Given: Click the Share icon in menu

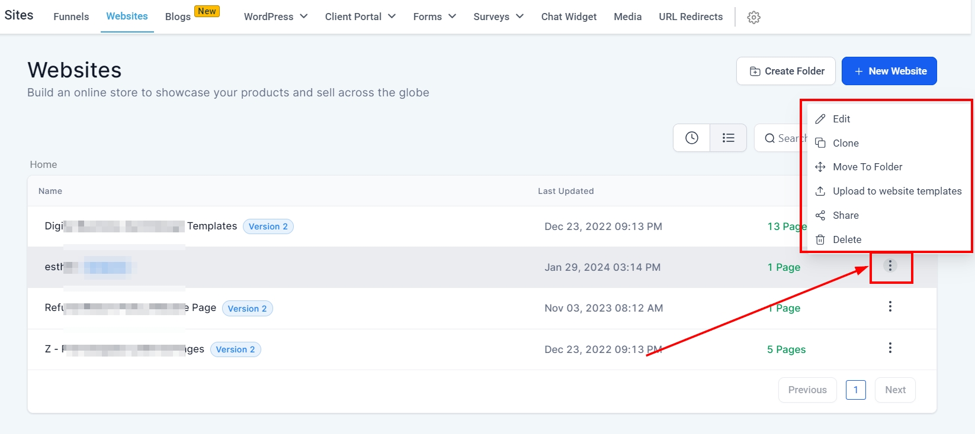Looking at the screenshot, I should tap(820, 215).
